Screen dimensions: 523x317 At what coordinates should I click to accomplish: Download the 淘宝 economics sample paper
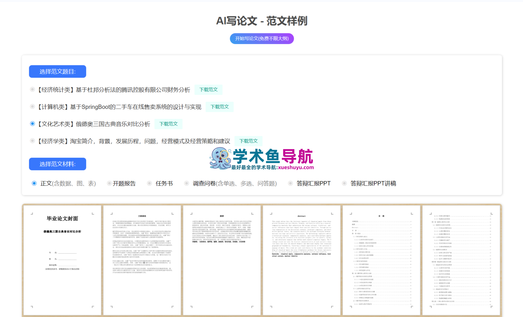coord(248,141)
